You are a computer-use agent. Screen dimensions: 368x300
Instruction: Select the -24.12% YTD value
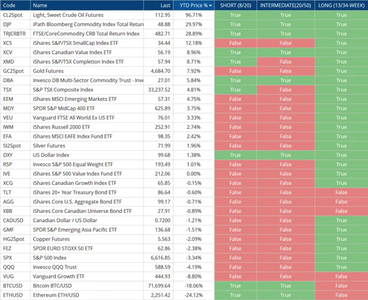[194, 295]
